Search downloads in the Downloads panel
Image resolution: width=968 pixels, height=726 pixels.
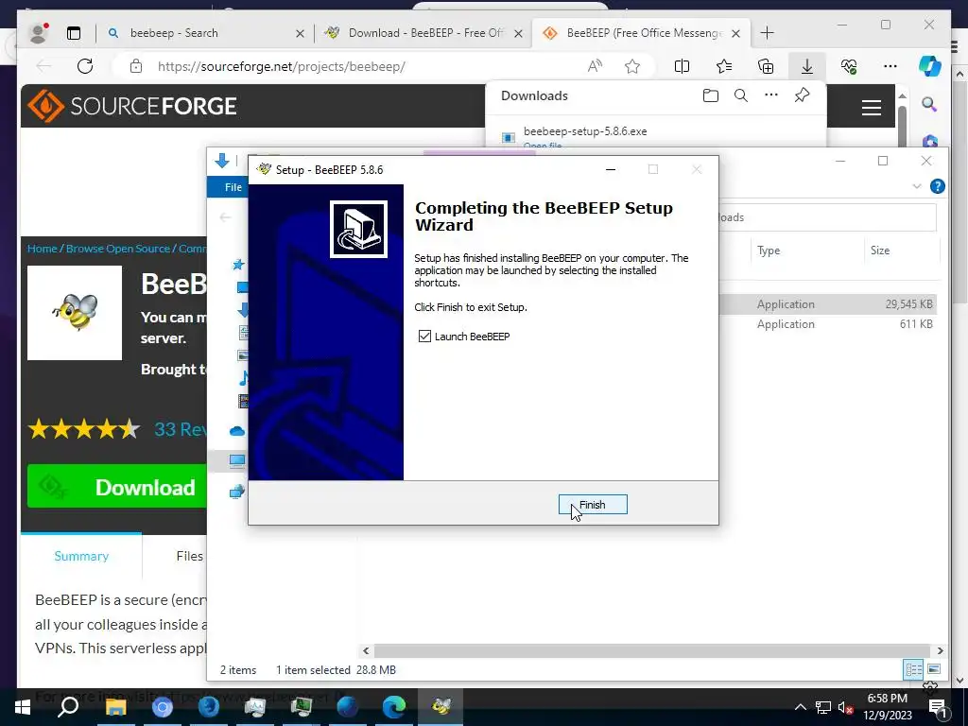[741, 95]
